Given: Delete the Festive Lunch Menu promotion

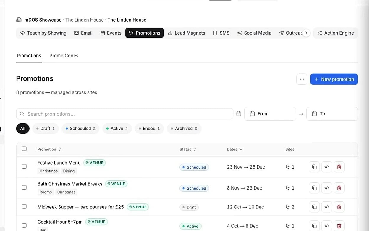Looking at the screenshot, I should [x=339, y=167].
